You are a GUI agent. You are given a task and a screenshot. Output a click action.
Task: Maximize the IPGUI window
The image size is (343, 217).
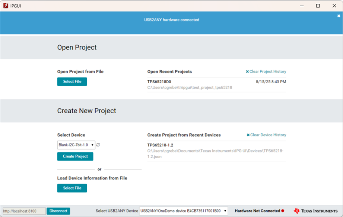[318, 6]
